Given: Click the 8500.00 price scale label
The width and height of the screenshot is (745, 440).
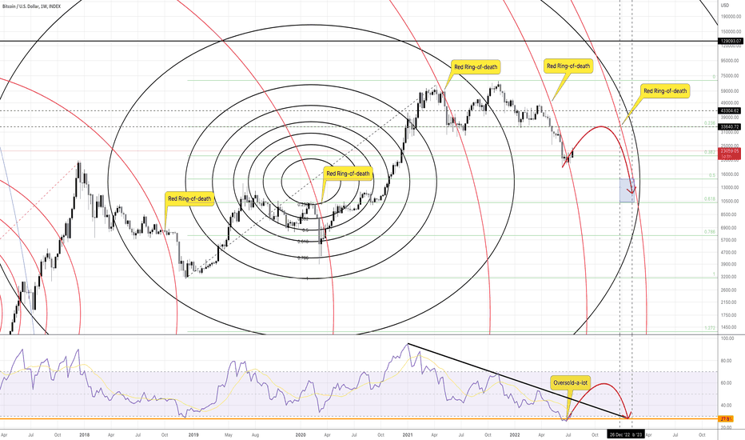Looking at the screenshot, I should 731,214.
